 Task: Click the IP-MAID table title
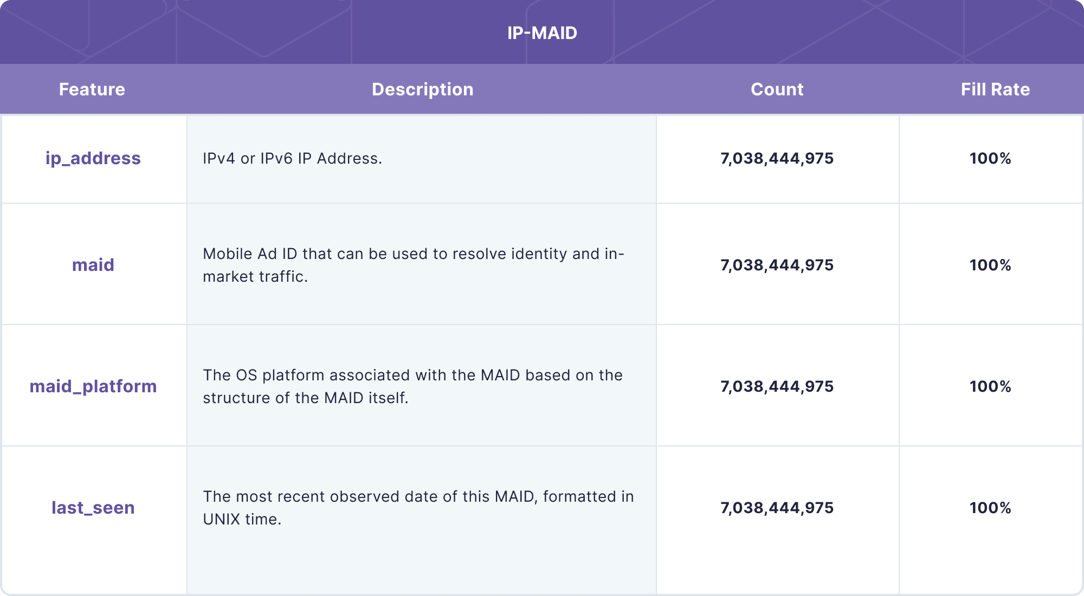point(541,33)
